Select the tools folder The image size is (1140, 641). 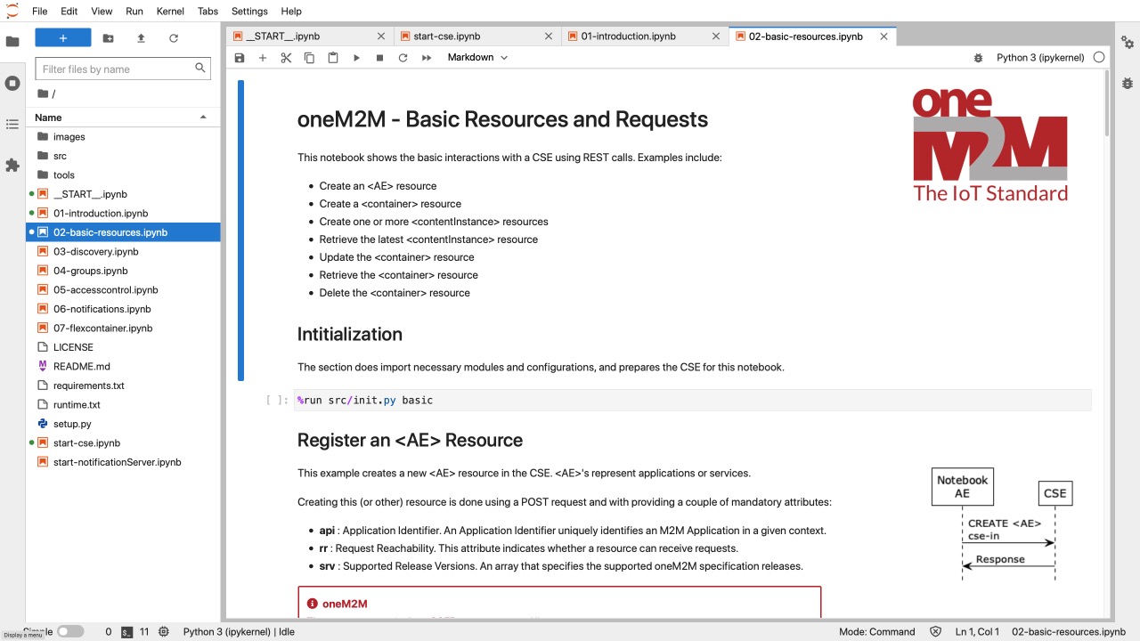(124, 175)
